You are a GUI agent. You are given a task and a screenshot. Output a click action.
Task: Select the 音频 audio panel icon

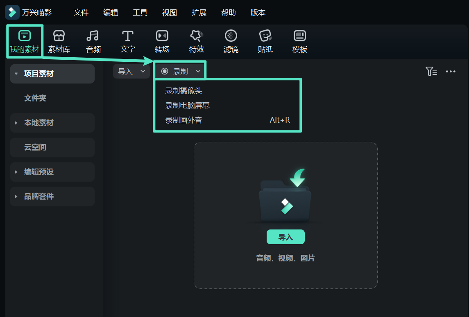(93, 41)
